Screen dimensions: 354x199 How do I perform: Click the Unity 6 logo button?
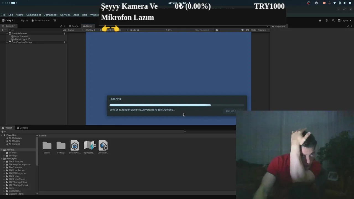(x=7, y=20)
